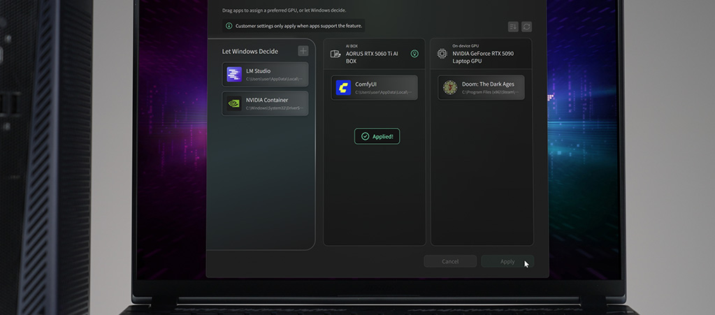
Task: Apply the GPU assignment settings
Action: click(507, 261)
